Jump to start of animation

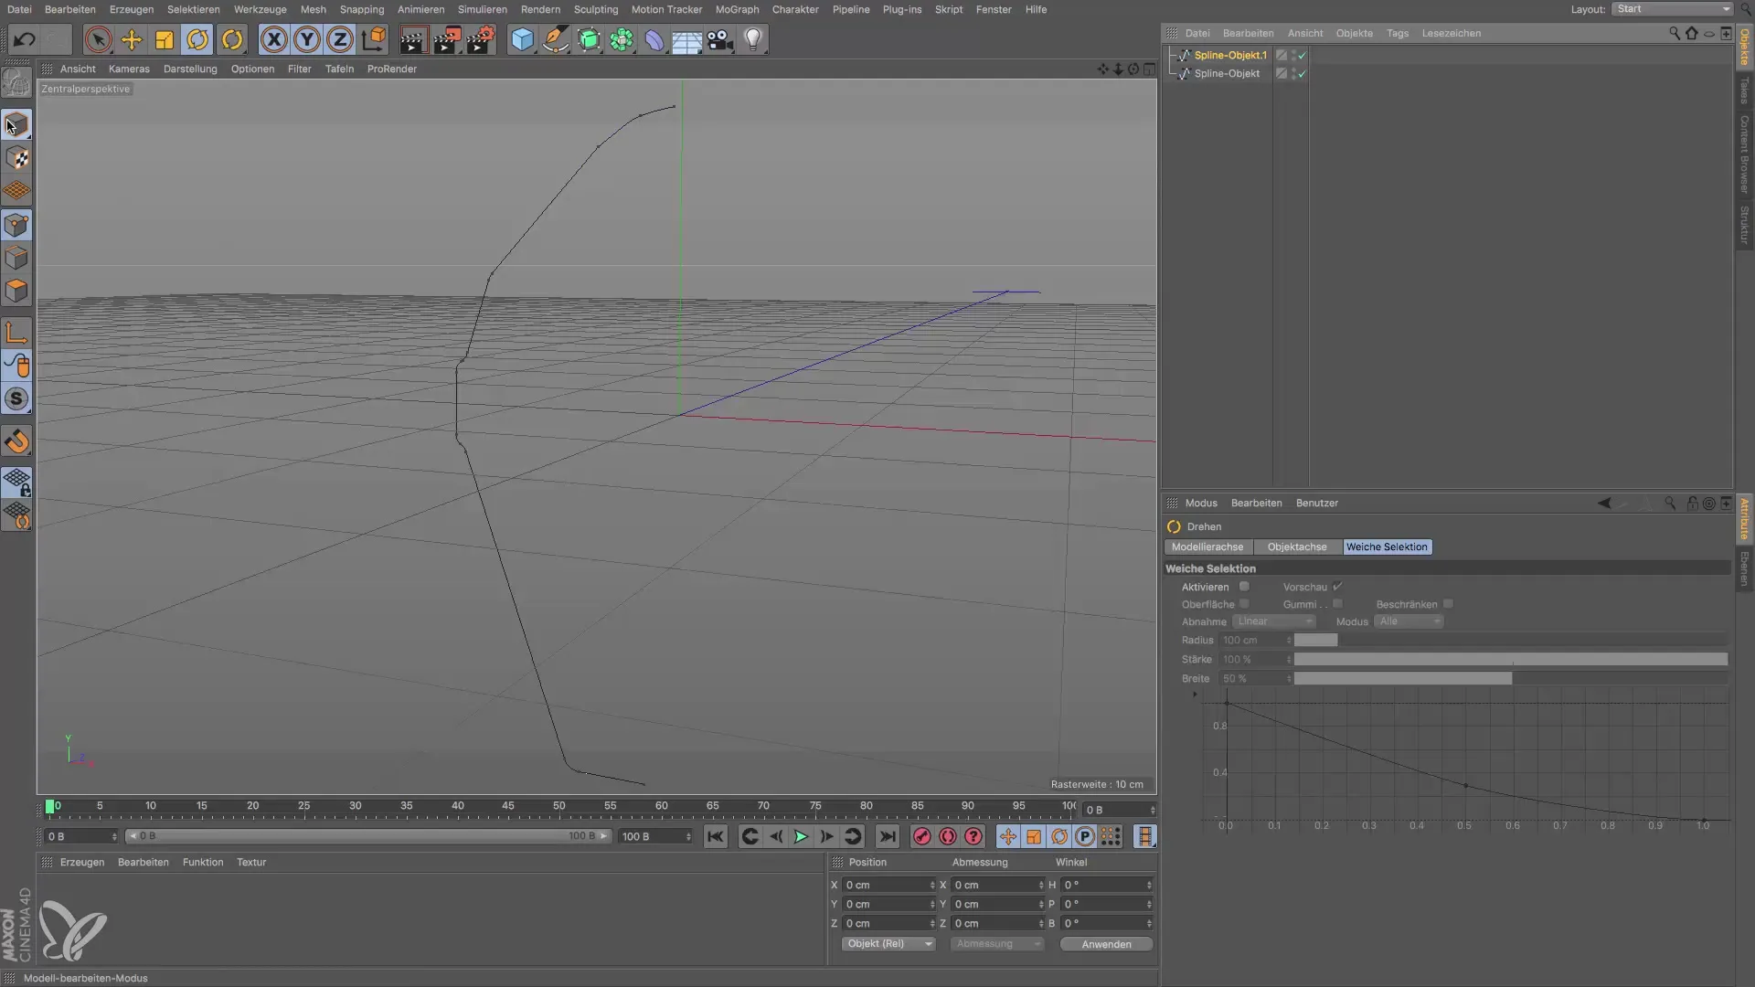coord(716,836)
